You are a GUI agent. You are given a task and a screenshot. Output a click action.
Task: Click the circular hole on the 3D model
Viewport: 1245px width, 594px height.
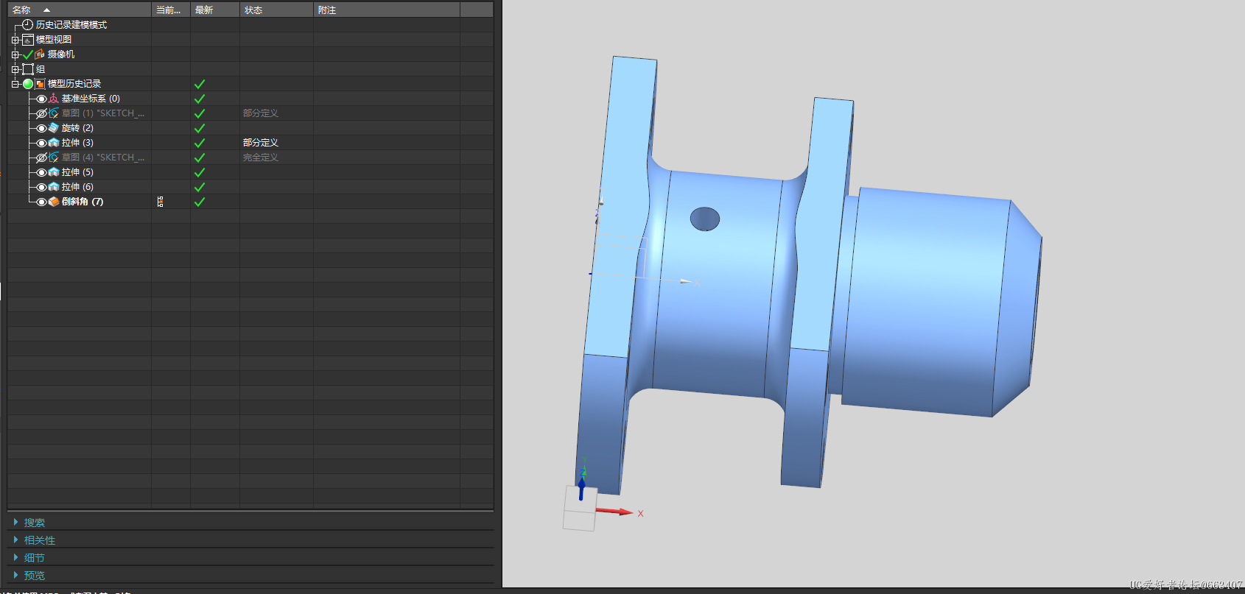704,219
